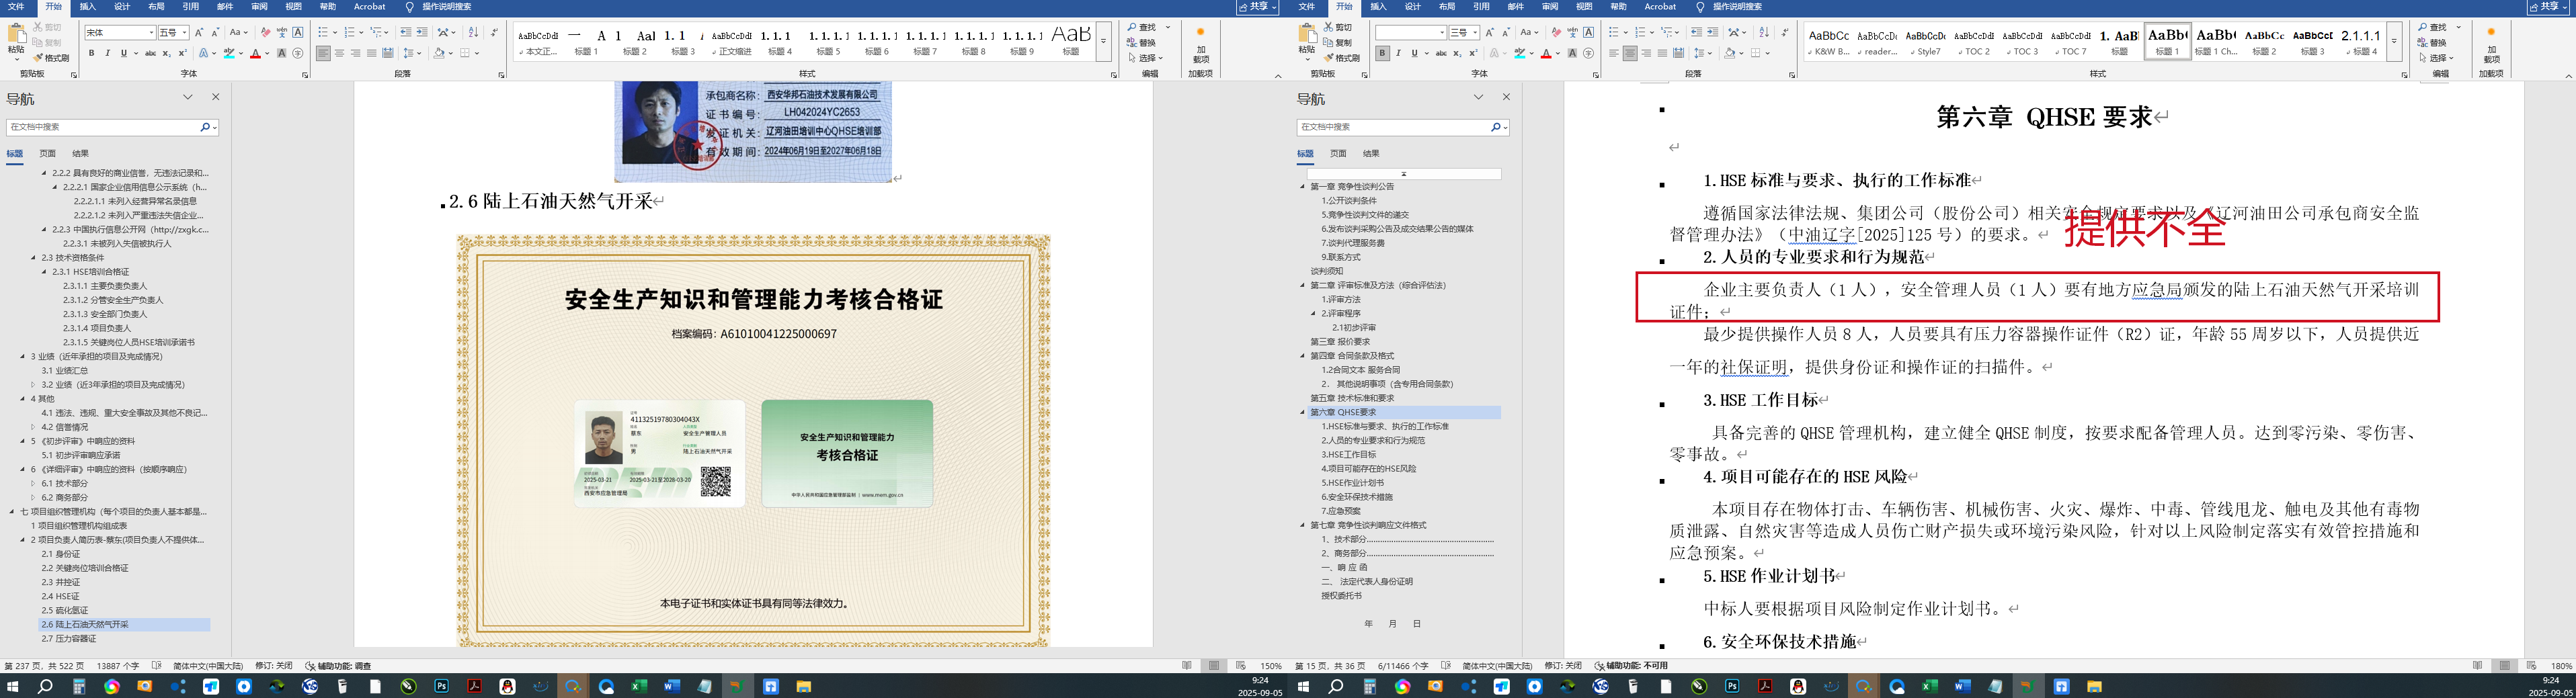Decrease indent in the right Word window

tap(1696, 33)
